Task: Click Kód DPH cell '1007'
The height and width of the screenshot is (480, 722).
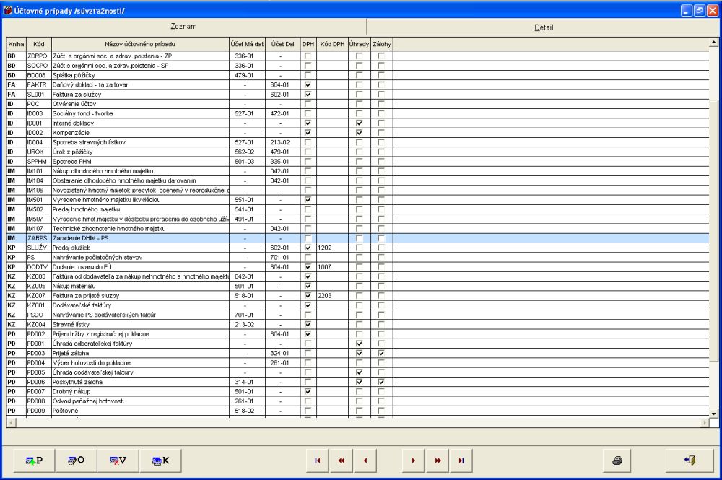Action: coord(332,267)
